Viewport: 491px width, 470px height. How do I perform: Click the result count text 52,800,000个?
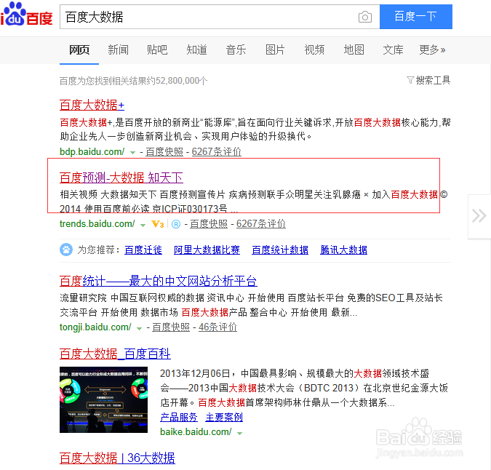coord(181,81)
